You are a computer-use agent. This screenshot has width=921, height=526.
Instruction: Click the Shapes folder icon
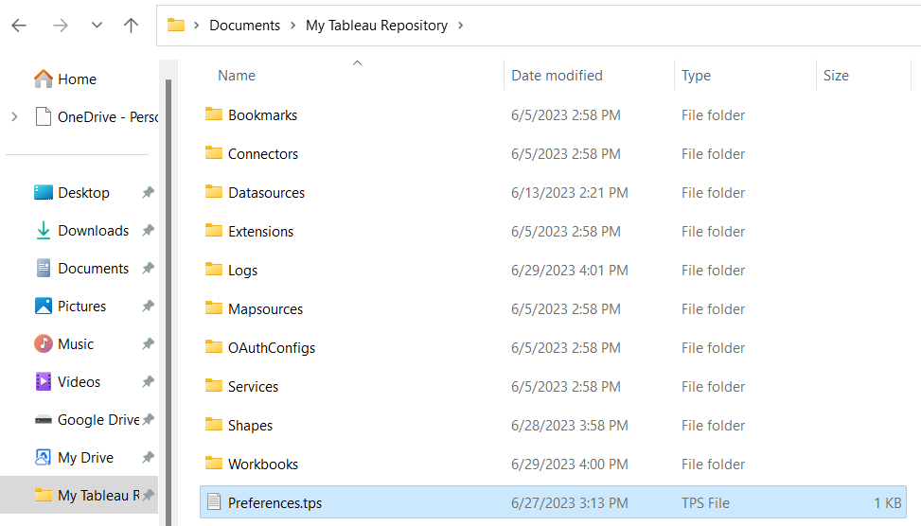pos(214,424)
